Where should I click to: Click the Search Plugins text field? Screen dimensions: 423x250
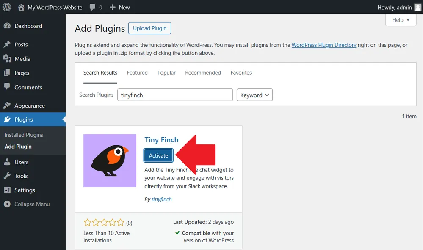point(175,95)
